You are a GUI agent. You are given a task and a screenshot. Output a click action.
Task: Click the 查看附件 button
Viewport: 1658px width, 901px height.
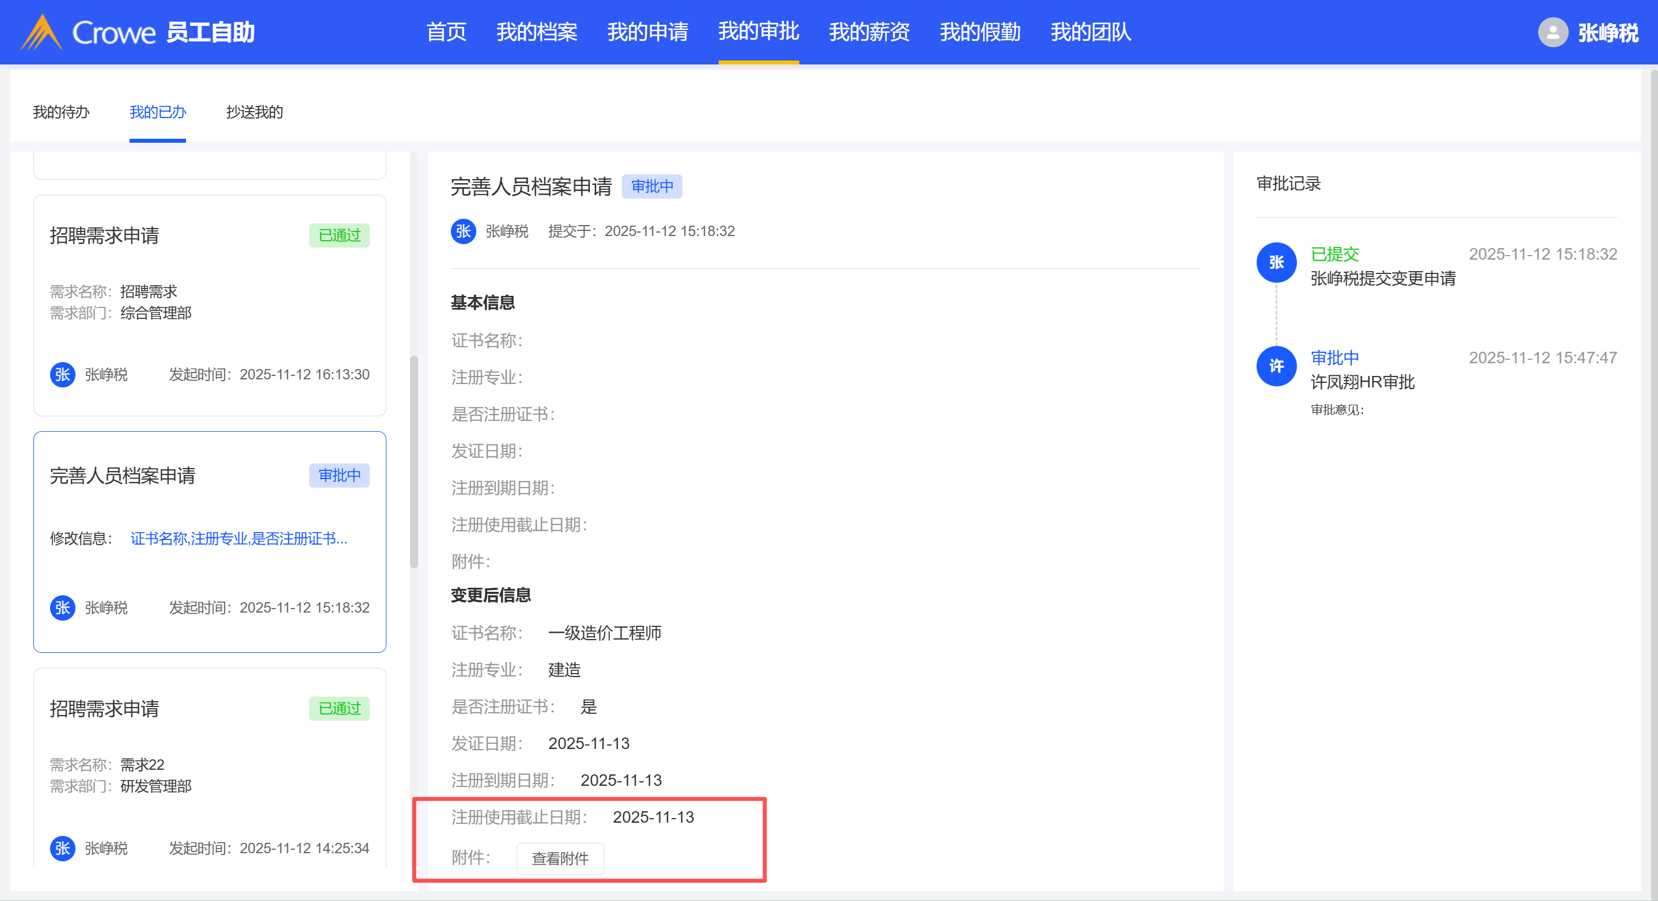pos(559,858)
